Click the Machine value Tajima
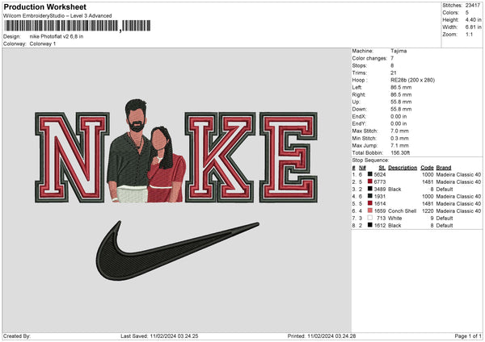 point(399,51)
